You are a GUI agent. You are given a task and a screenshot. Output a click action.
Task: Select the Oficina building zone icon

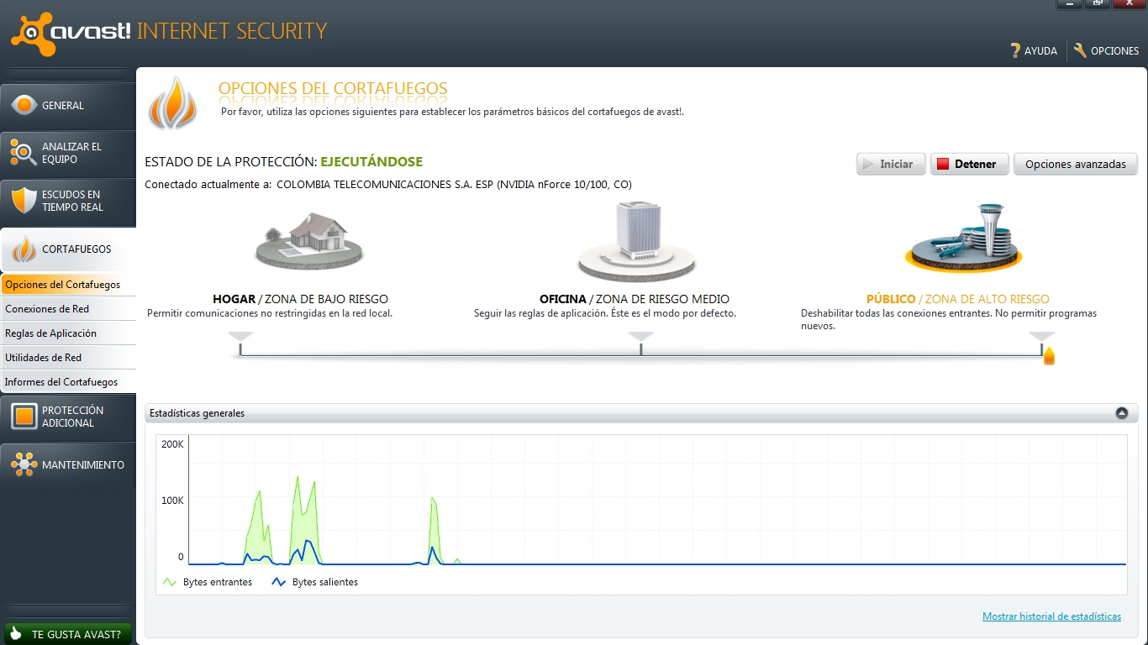point(636,242)
